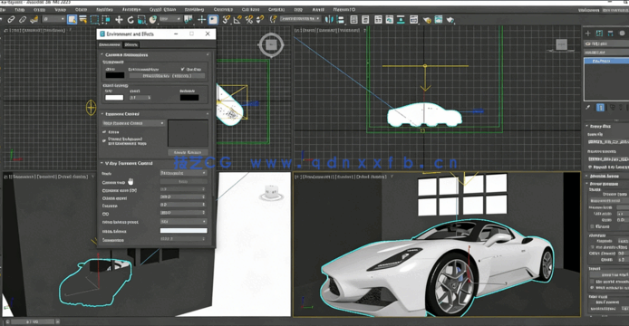The width and height of the screenshot is (629, 326).
Task: Open the Select by Name tool
Action: click(x=83, y=19)
